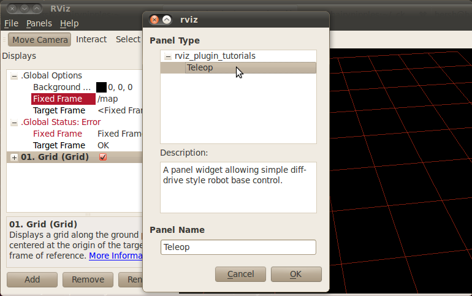Select Teleop panel type in list
Screen dimensions: 472x296
200,67
